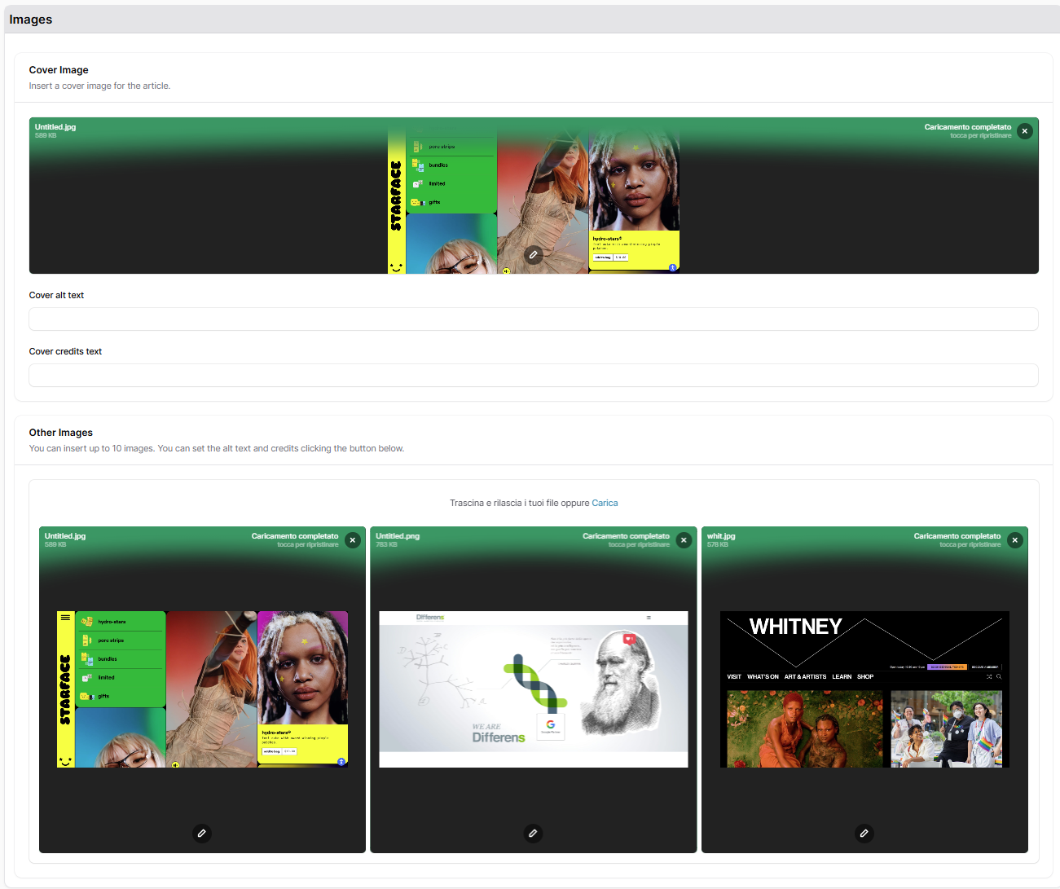
Task: Select the Differens website thumbnail
Action: pyautogui.click(x=534, y=689)
